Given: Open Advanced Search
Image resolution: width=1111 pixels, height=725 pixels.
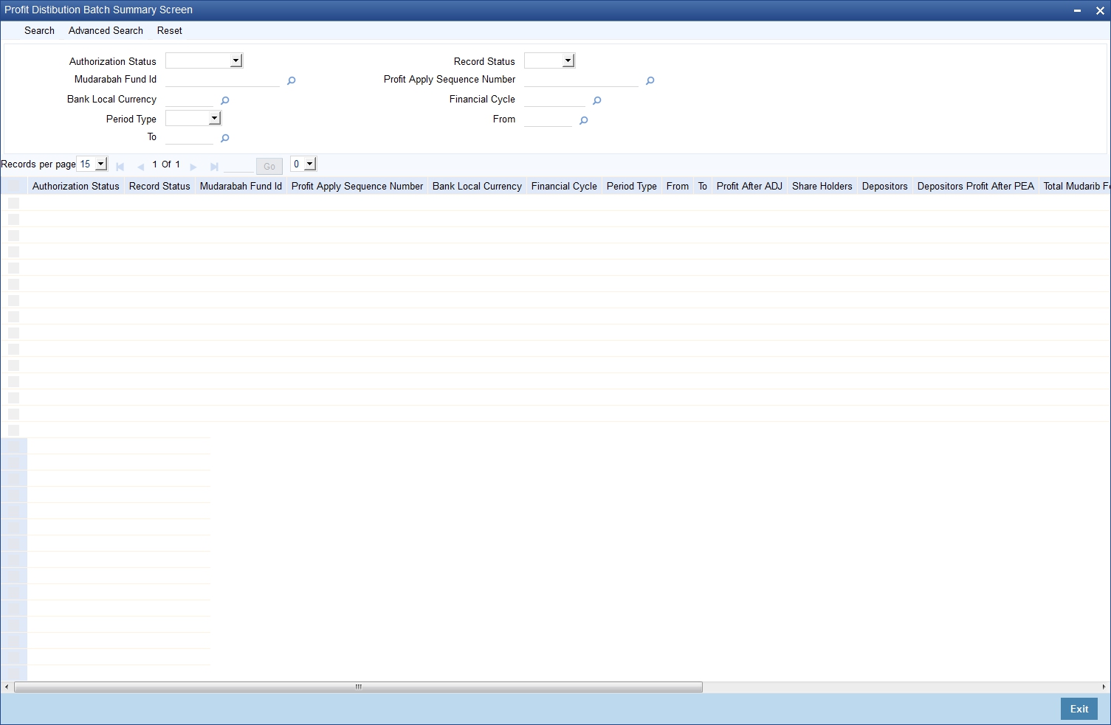Looking at the screenshot, I should (106, 30).
